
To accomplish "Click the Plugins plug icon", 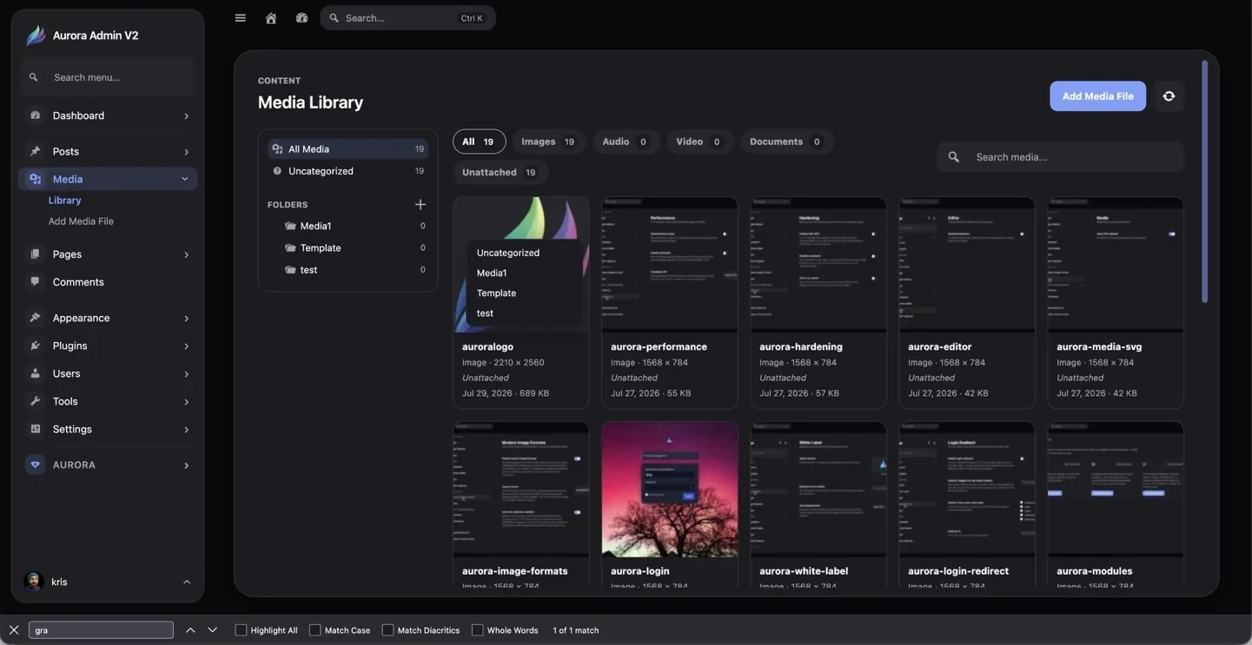I will pos(36,346).
